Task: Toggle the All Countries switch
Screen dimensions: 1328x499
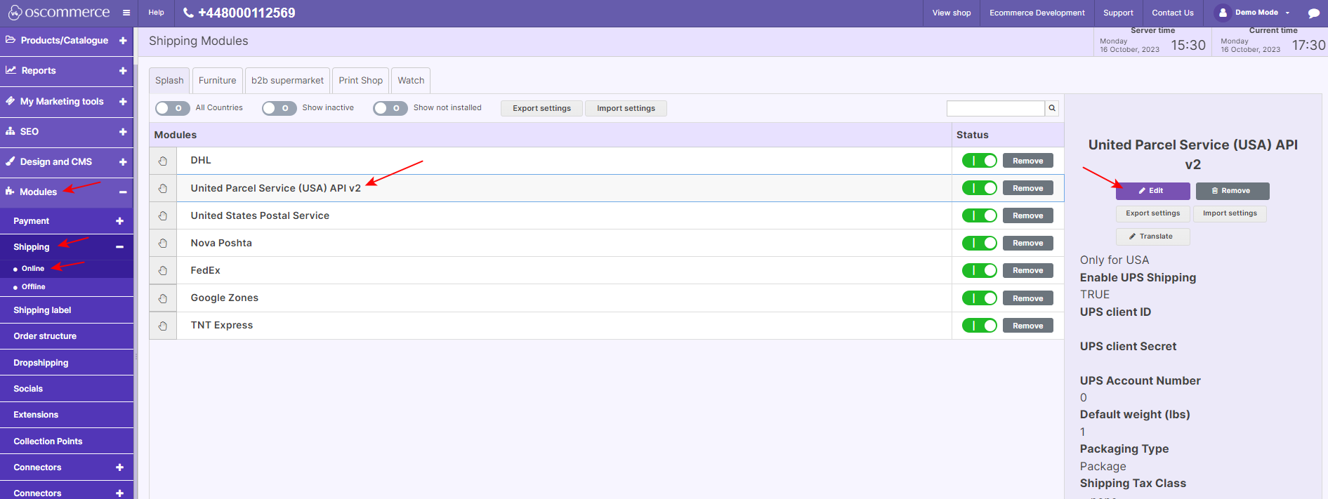Action: point(173,108)
